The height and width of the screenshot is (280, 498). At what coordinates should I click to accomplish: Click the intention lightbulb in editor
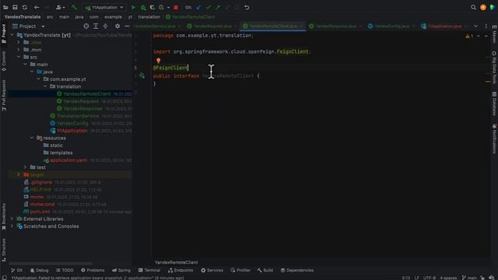pyautogui.click(x=159, y=61)
